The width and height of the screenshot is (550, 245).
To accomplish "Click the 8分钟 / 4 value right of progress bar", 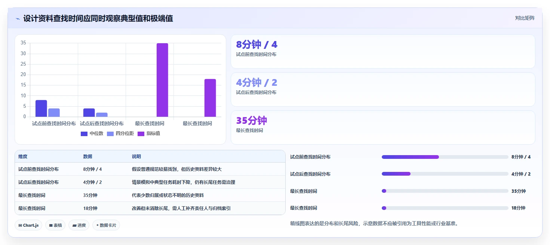I will 521,157.
